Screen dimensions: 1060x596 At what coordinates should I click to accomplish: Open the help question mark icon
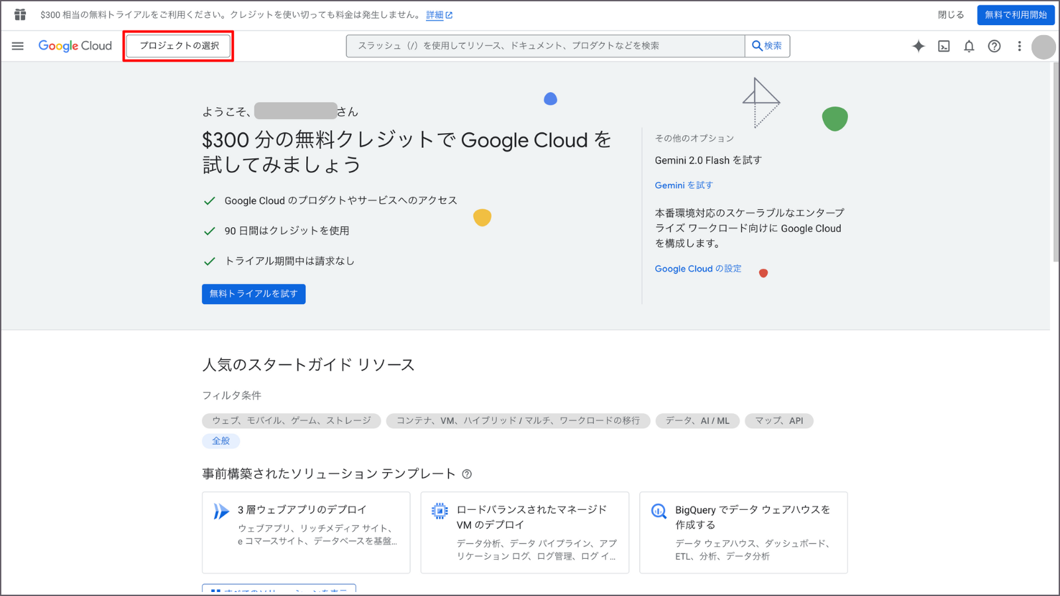click(x=994, y=46)
